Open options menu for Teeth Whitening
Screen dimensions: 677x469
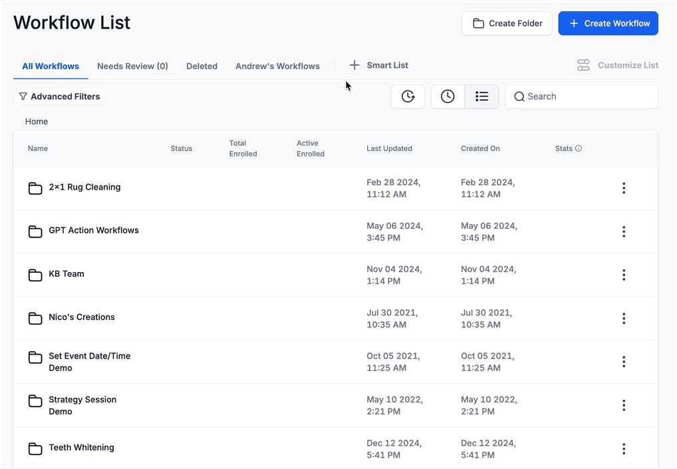coord(623,448)
